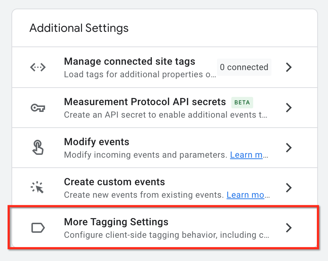Click the More Tagging Settings tag icon
The height and width of the screenshot is (261, 328).
pos(38,228)
